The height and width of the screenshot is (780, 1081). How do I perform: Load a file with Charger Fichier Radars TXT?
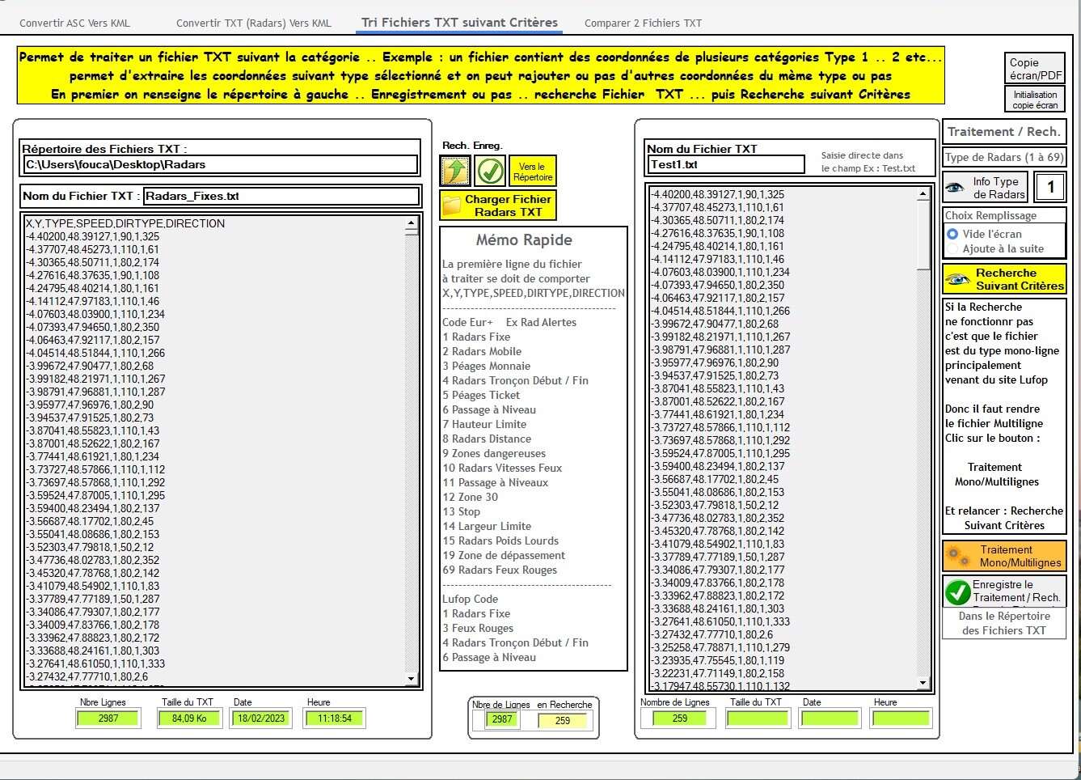[498, 206]
